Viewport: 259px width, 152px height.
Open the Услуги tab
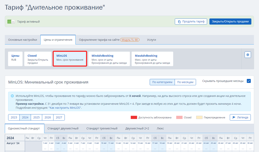click(x=151, y=40)
